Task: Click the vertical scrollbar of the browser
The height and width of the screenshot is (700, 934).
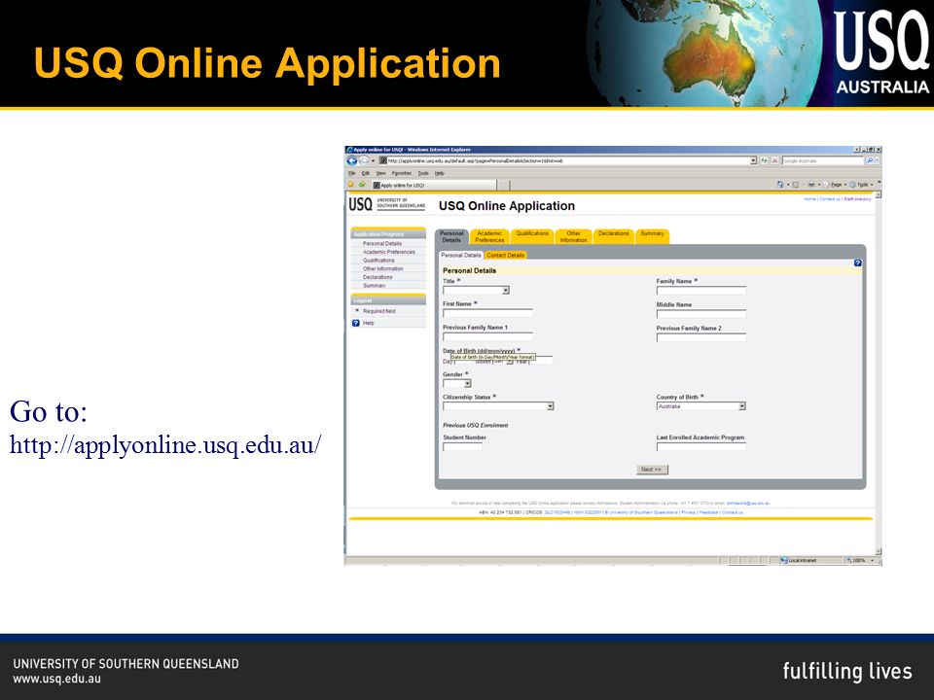Action: point(878,373)
